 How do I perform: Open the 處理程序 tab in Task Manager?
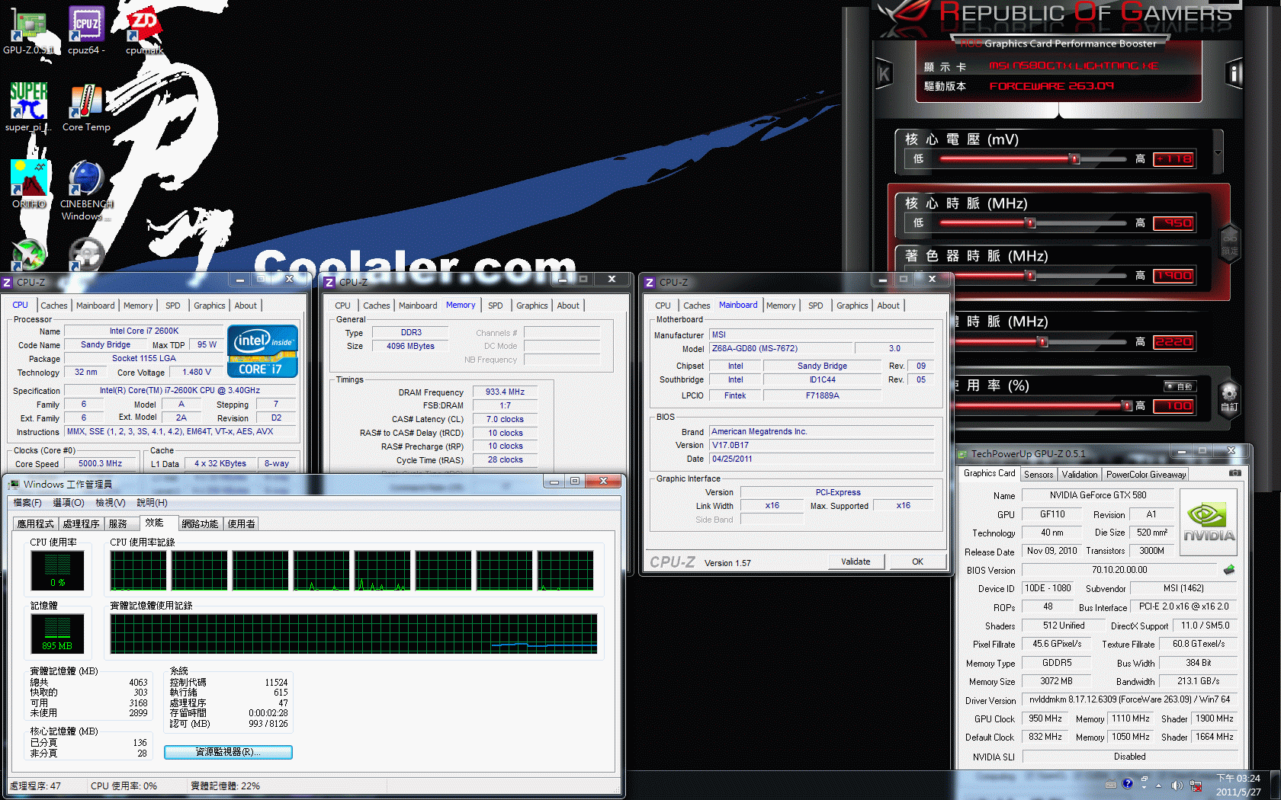[x=81, y=524]
